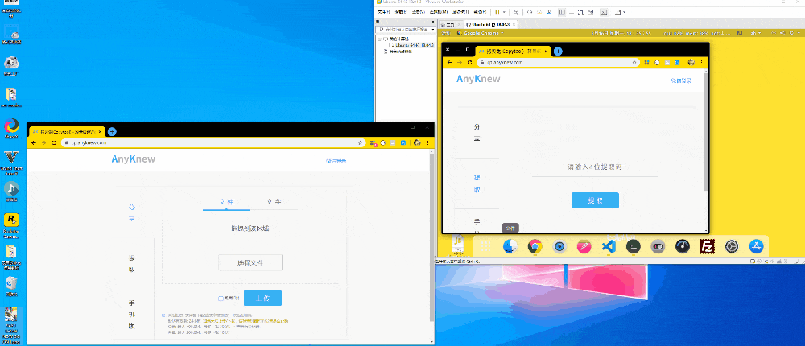Open VMware stretch-view dropdown arrow
The height and width of the screenshot is (346, 805).
coord(624,12)
